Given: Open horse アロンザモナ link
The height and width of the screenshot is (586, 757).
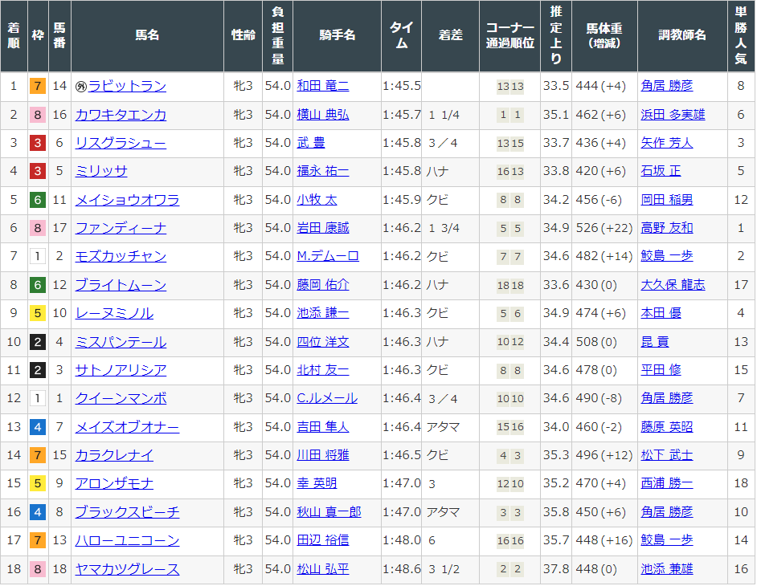Looking at the screenshot, I should (x=114, y=484).
